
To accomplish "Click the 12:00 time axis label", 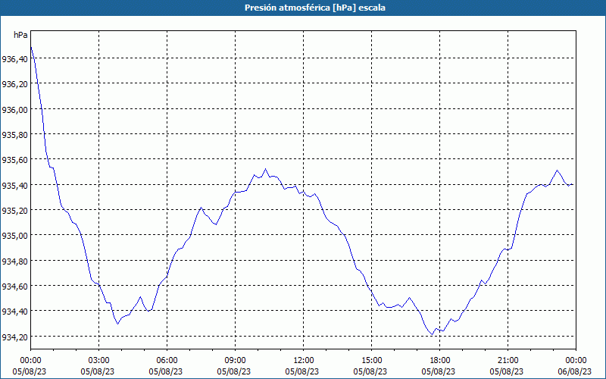I will pyautogui.click(x=304, y=361).
